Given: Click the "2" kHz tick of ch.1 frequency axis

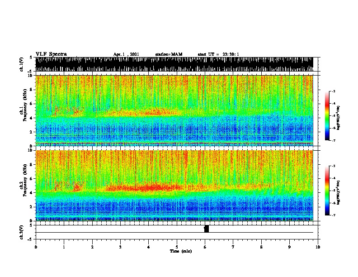Looking at the screenshot, I should tap(32, 132).
